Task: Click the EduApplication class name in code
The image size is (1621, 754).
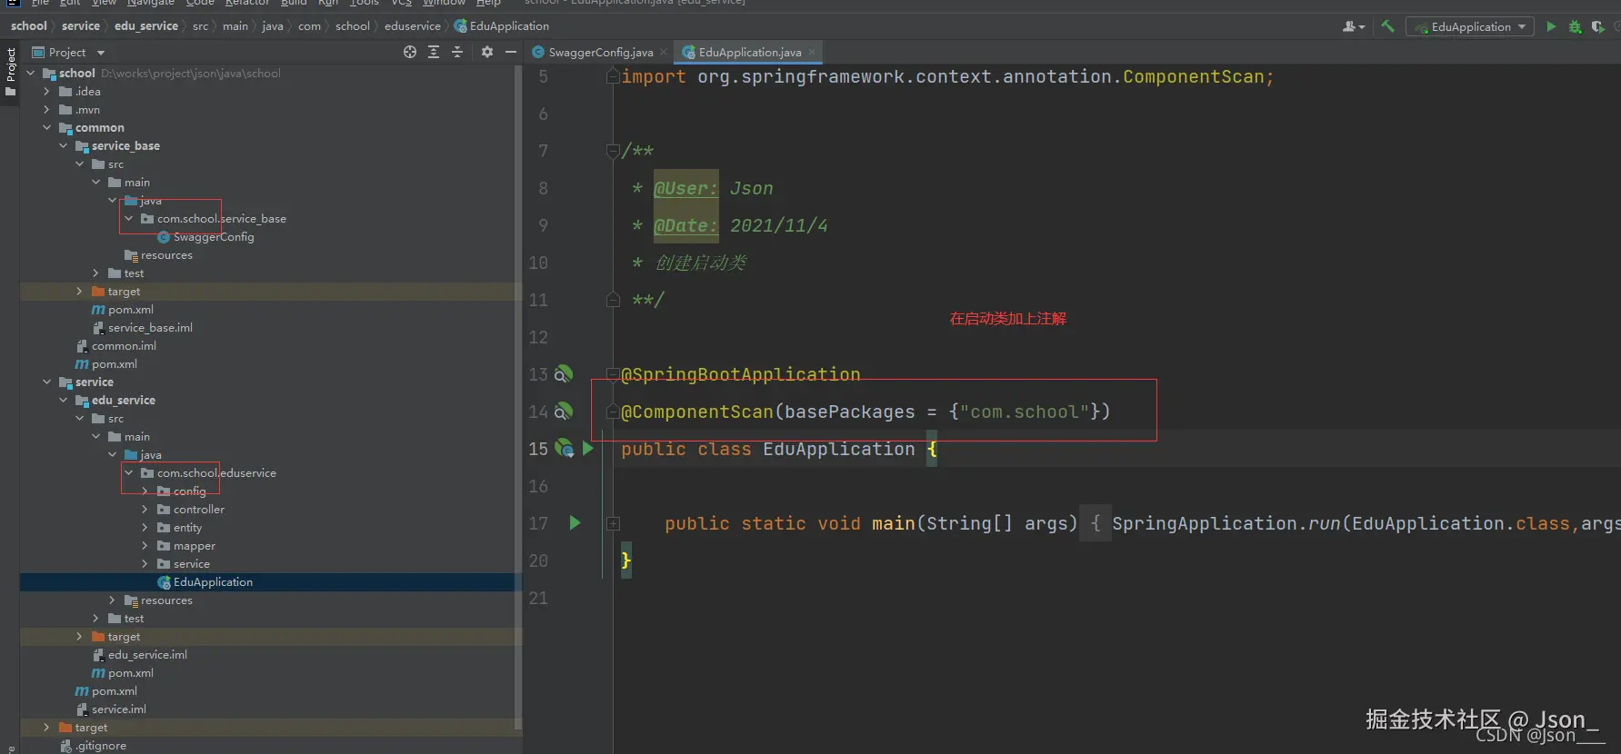Action: coord(839,449)
